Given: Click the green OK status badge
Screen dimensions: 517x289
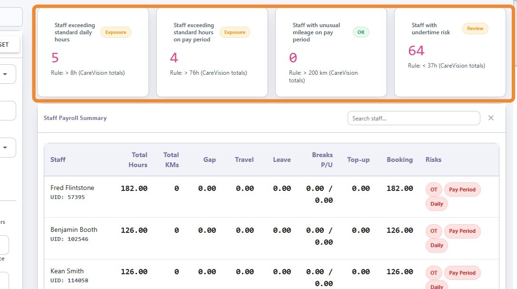Looking at the screenshot, I should 361,32.
